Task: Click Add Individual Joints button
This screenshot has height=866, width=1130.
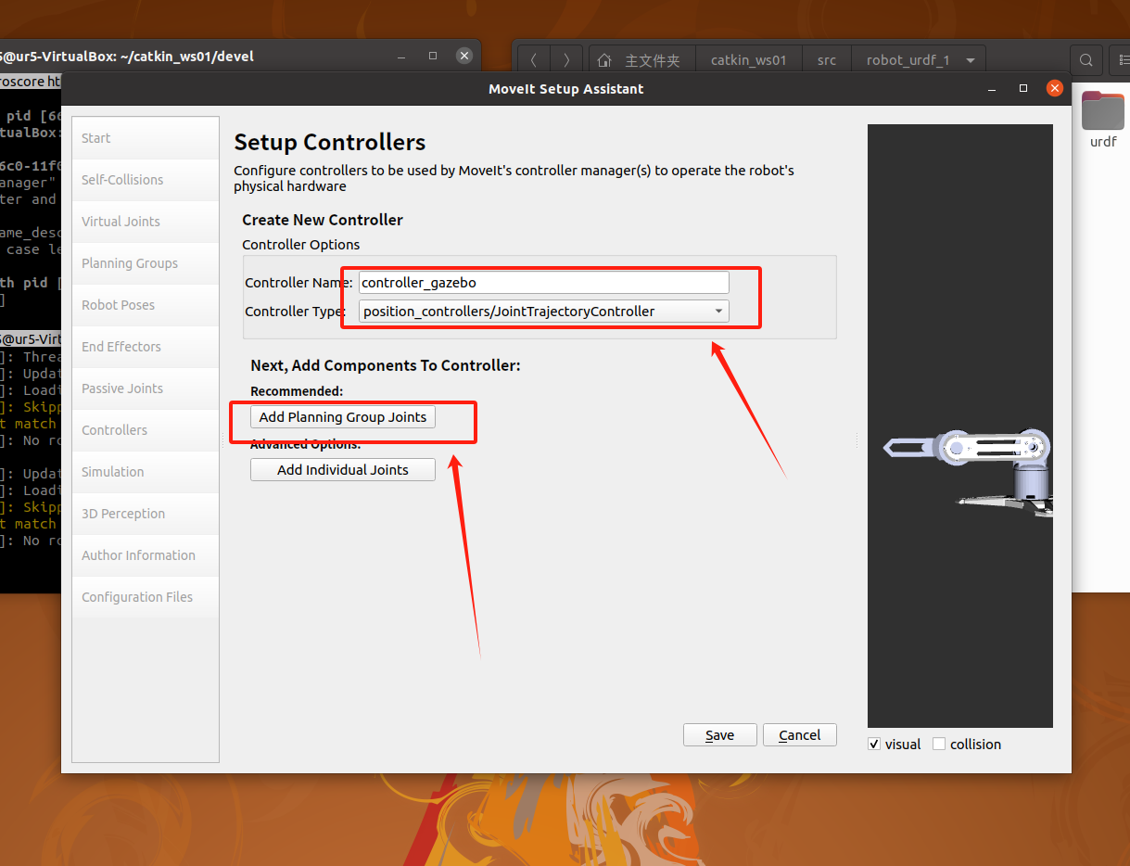Action: (x=343, y=470)
